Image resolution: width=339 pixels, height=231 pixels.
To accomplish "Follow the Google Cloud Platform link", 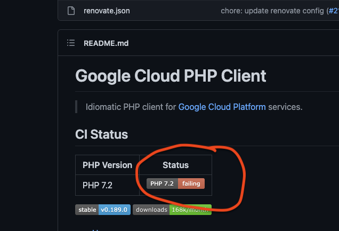I will 222,107.
